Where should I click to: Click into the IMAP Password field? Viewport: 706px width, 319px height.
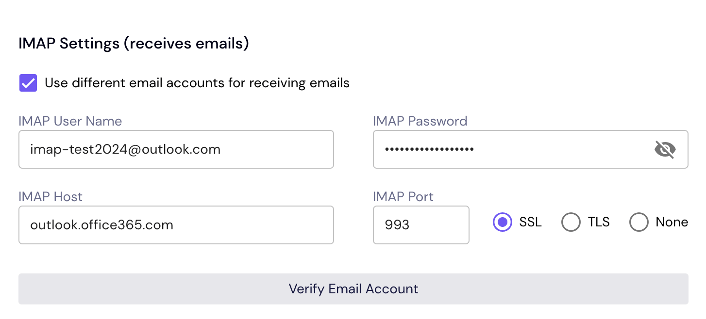[510, 149]
